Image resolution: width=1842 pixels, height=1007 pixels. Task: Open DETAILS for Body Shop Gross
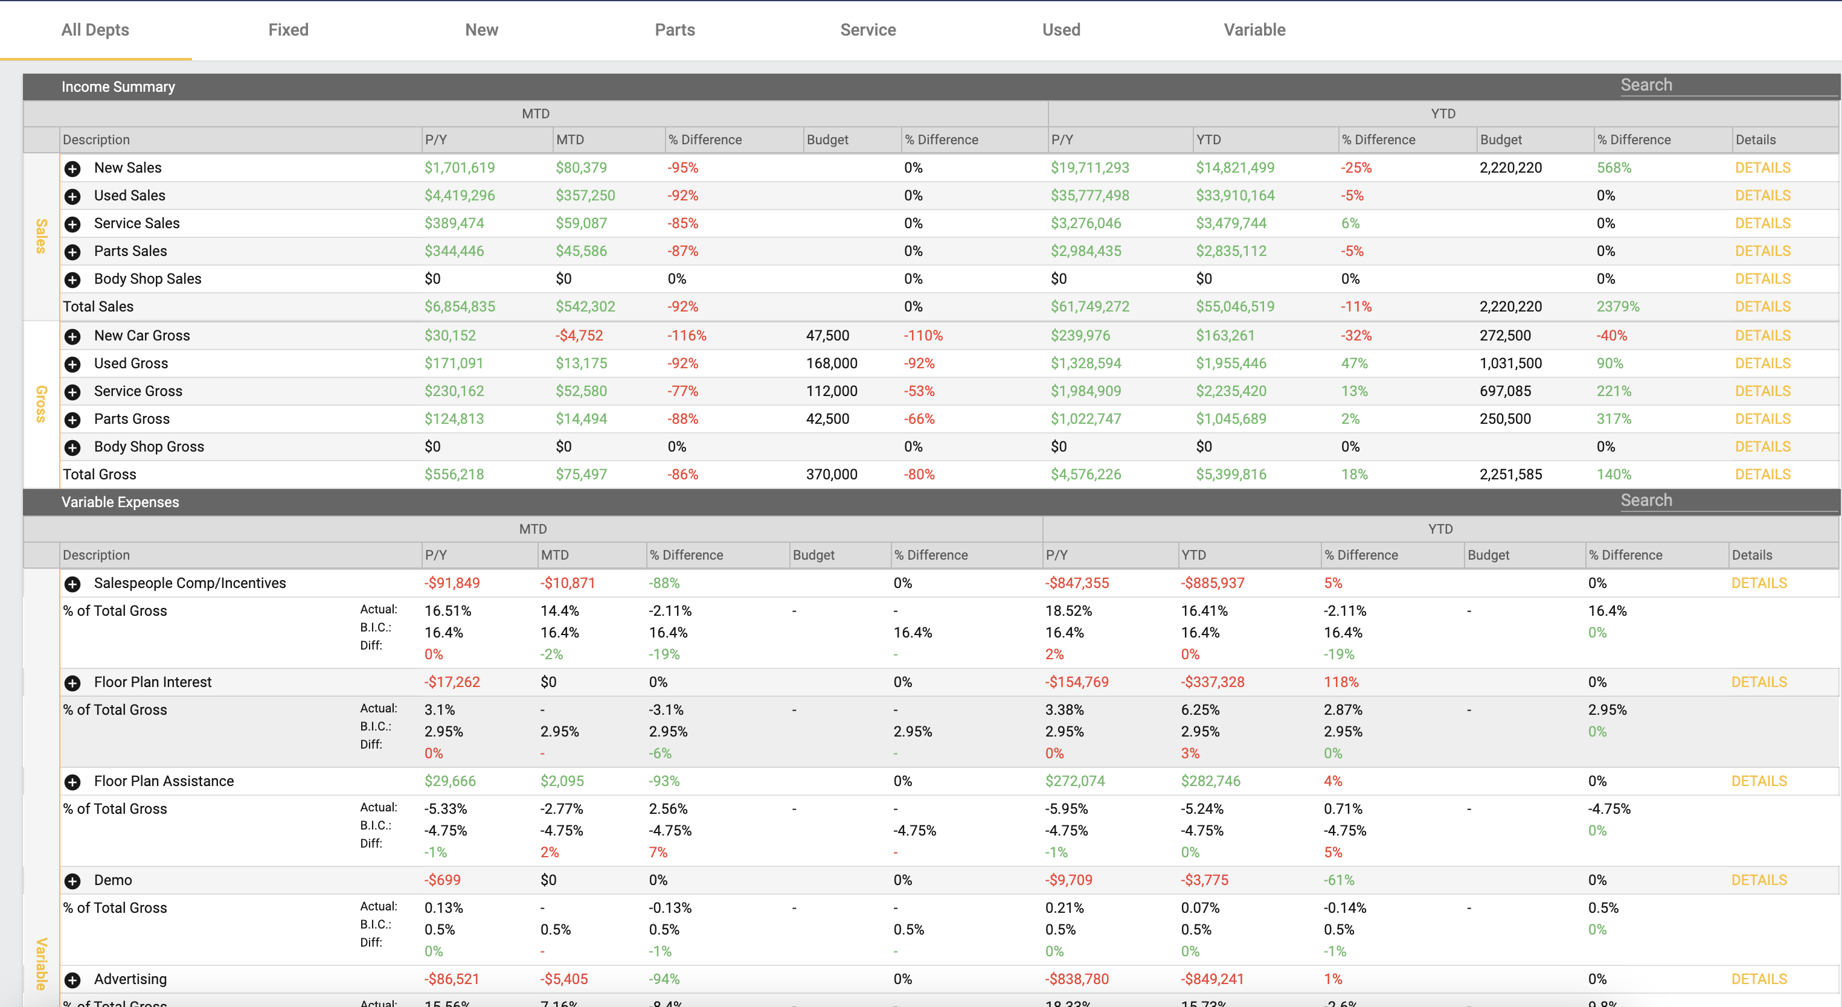[1763, 447]
